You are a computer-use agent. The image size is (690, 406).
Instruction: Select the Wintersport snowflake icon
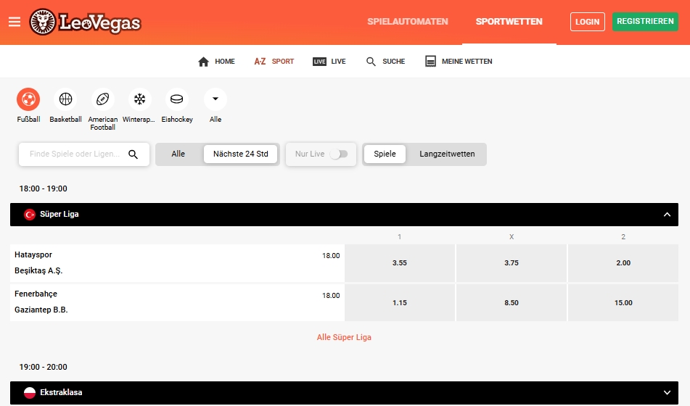click(x=139, y=99)
